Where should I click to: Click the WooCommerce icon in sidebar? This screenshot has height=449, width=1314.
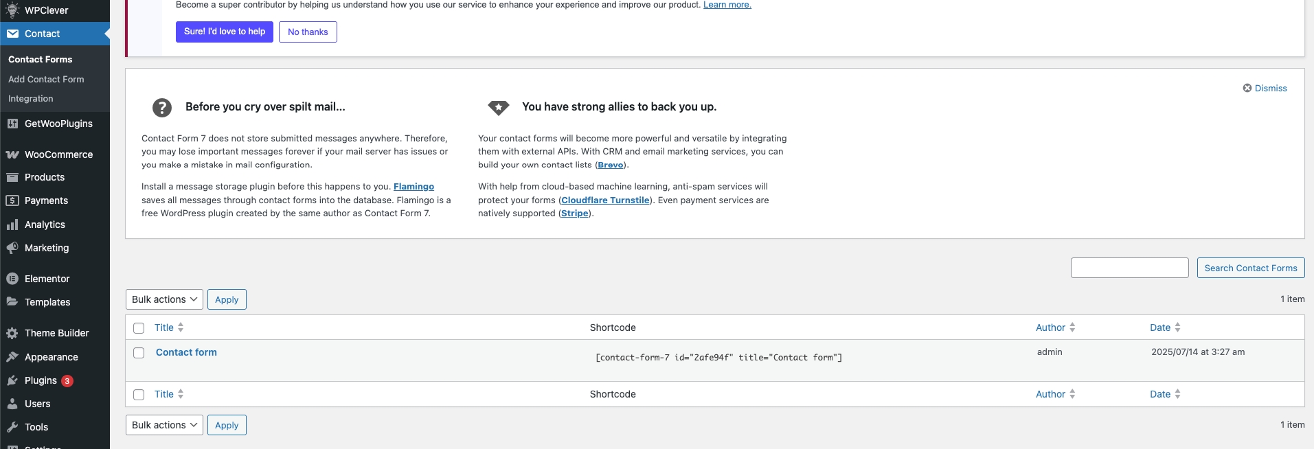12,154
